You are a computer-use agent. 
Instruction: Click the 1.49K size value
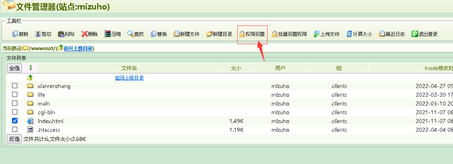click(x=236, y=121)
